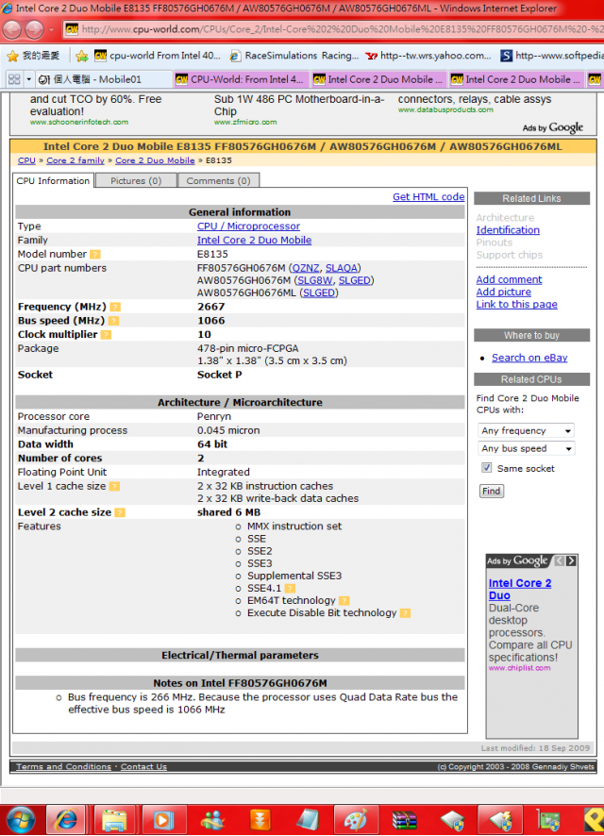The width and height of the screenshot is (604, 836).
Task: Open the http--tw.wrs.yahoo.com favorites bar item
Action: [x=428, y=56]
